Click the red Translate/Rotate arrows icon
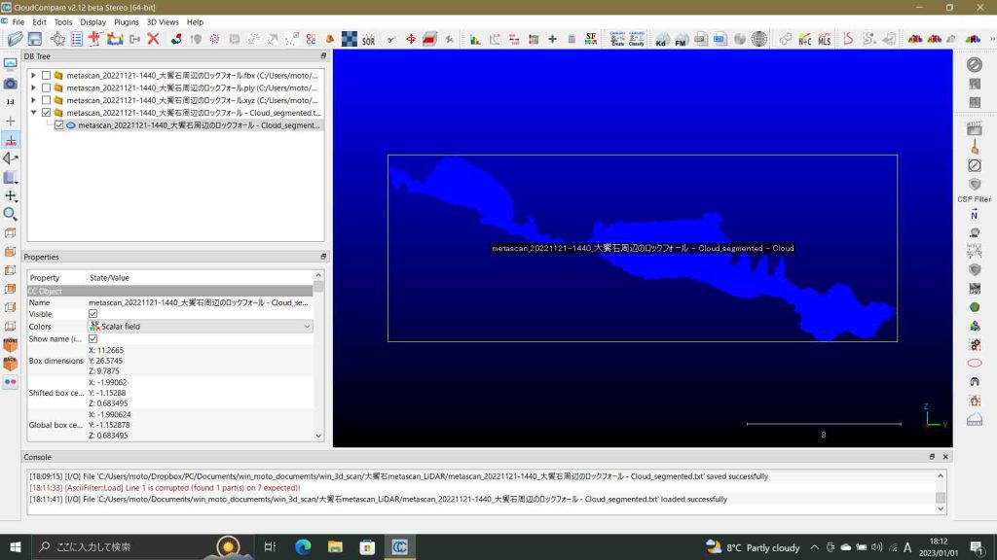The height and width of the screenshot is (560, 997). (411, 39)
